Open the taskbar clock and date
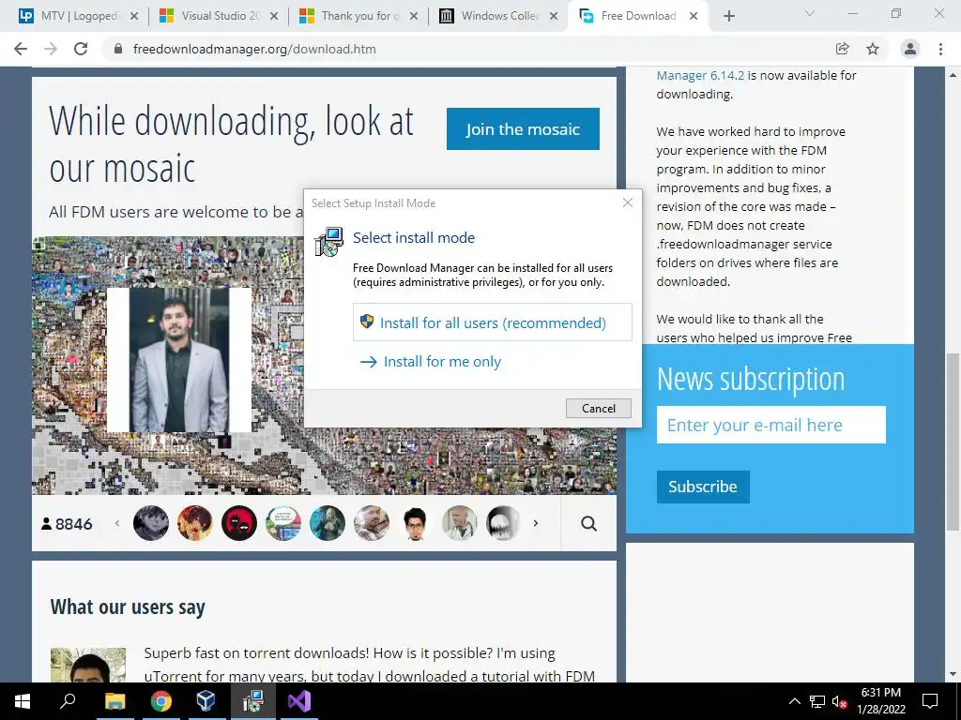Screen dimensions: 961x720 (880, 701)
